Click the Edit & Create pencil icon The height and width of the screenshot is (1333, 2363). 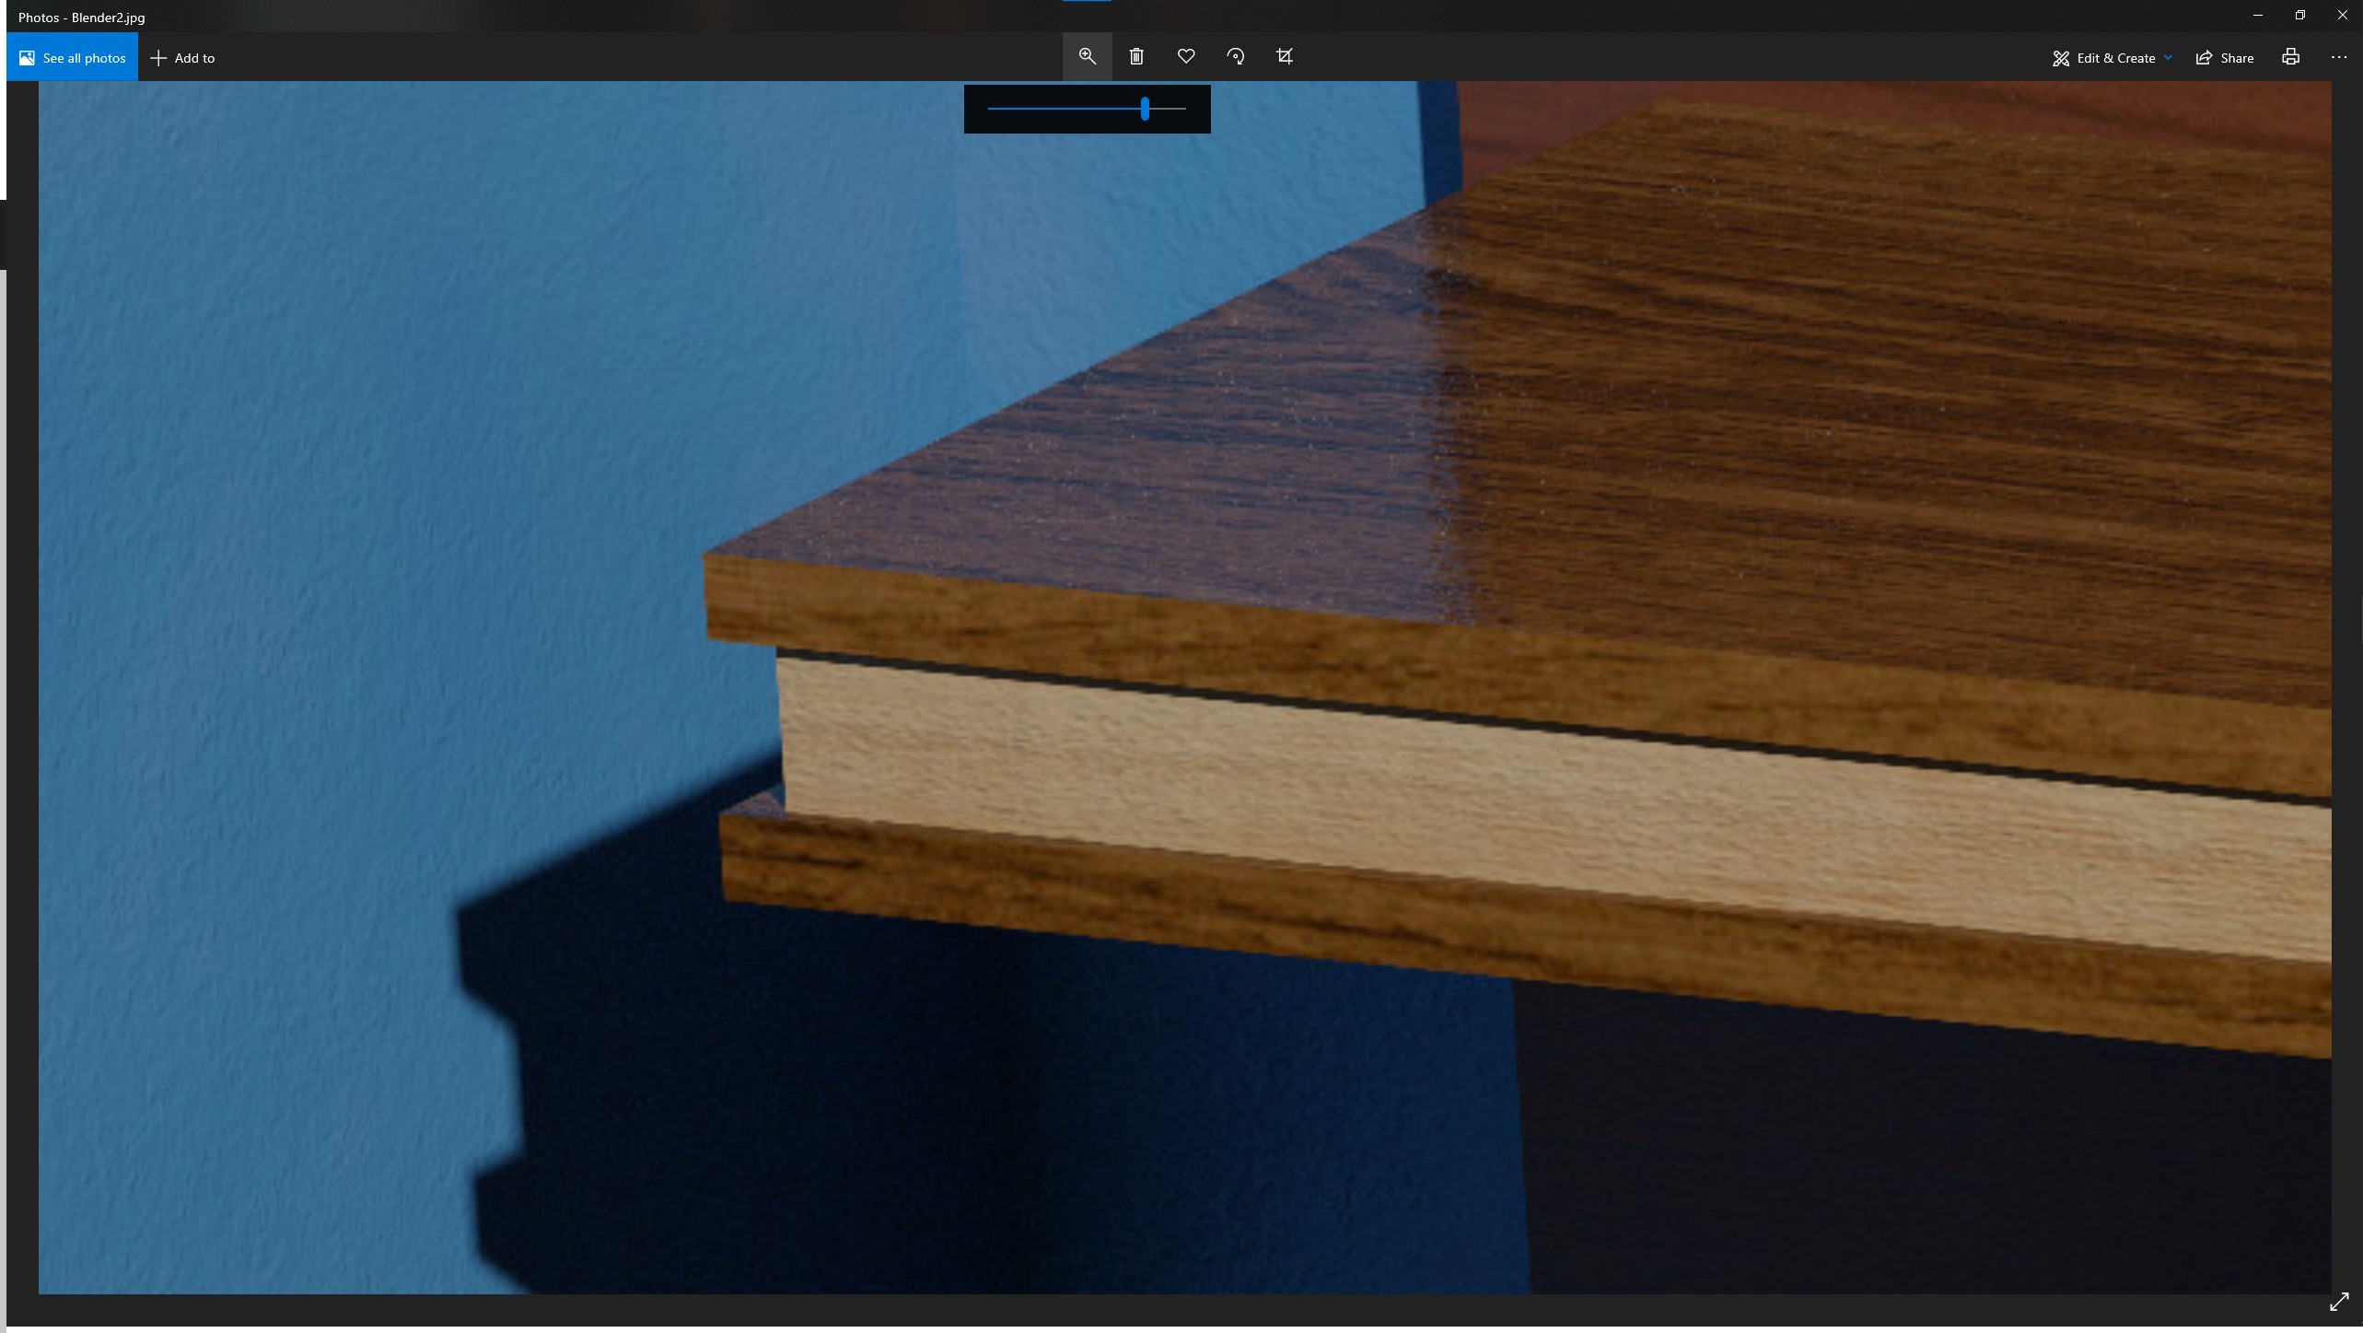(x=2061, y=57)
